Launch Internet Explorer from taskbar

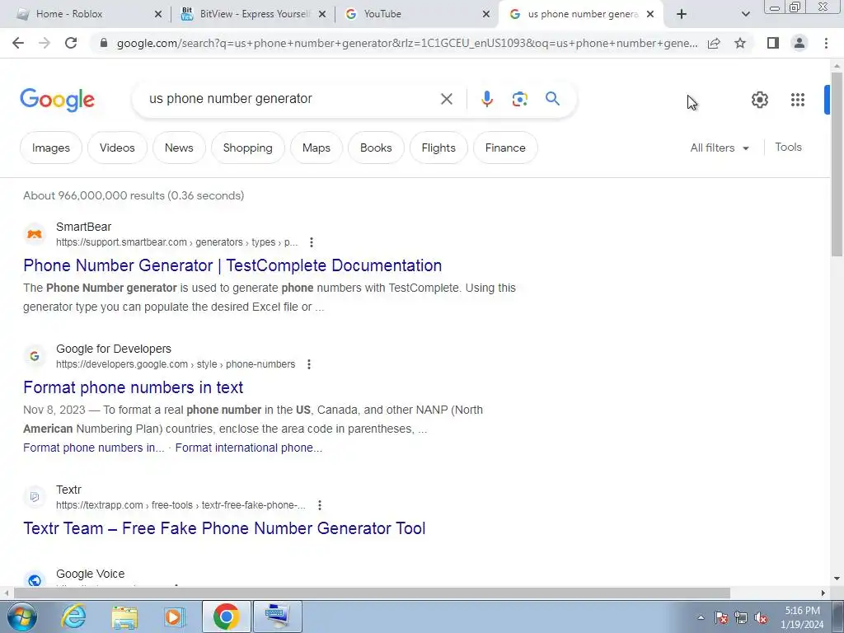coord(73,617)
